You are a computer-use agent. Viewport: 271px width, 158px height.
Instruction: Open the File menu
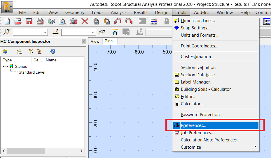(22, 13)
